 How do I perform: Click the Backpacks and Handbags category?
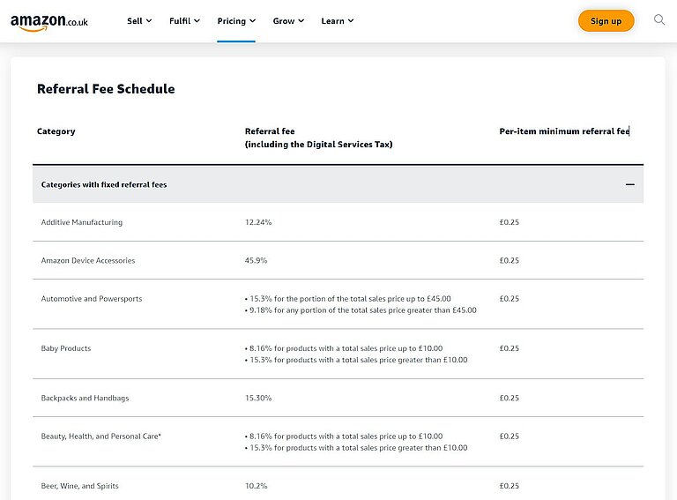click(x=85, y=399)
